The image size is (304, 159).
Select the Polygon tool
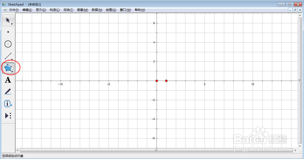[x=8, y=68]
